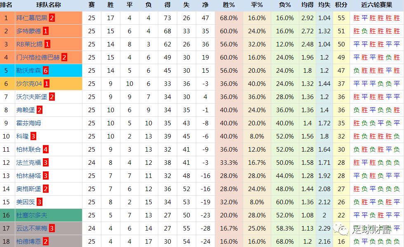The height and width of the screenshot is (247, 404).
Task: Open the RB莱比锡 team link
Action: (x=29, y=44)
